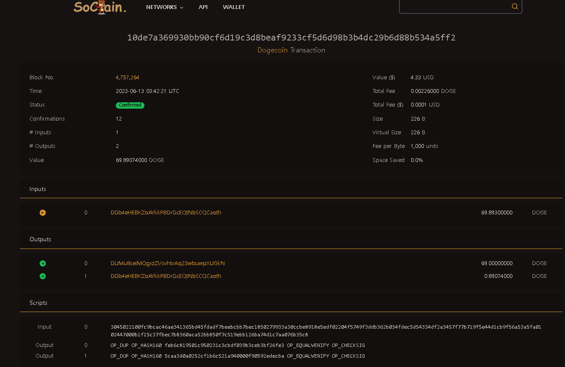Click the Confirmed status badge
Viewport: 565px width, 367px height.
(130, 105)
